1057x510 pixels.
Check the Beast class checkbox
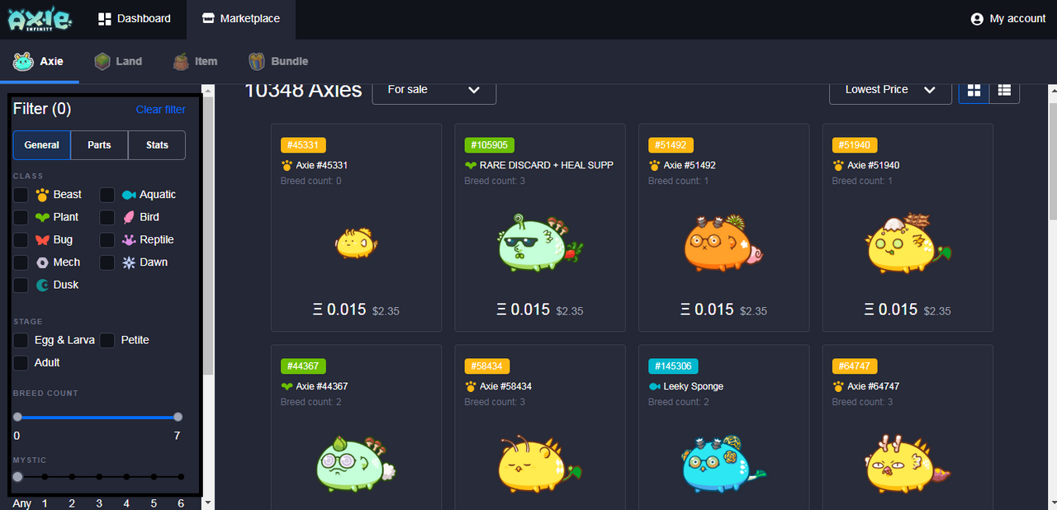pyautogui.click(x=21, y=195)
